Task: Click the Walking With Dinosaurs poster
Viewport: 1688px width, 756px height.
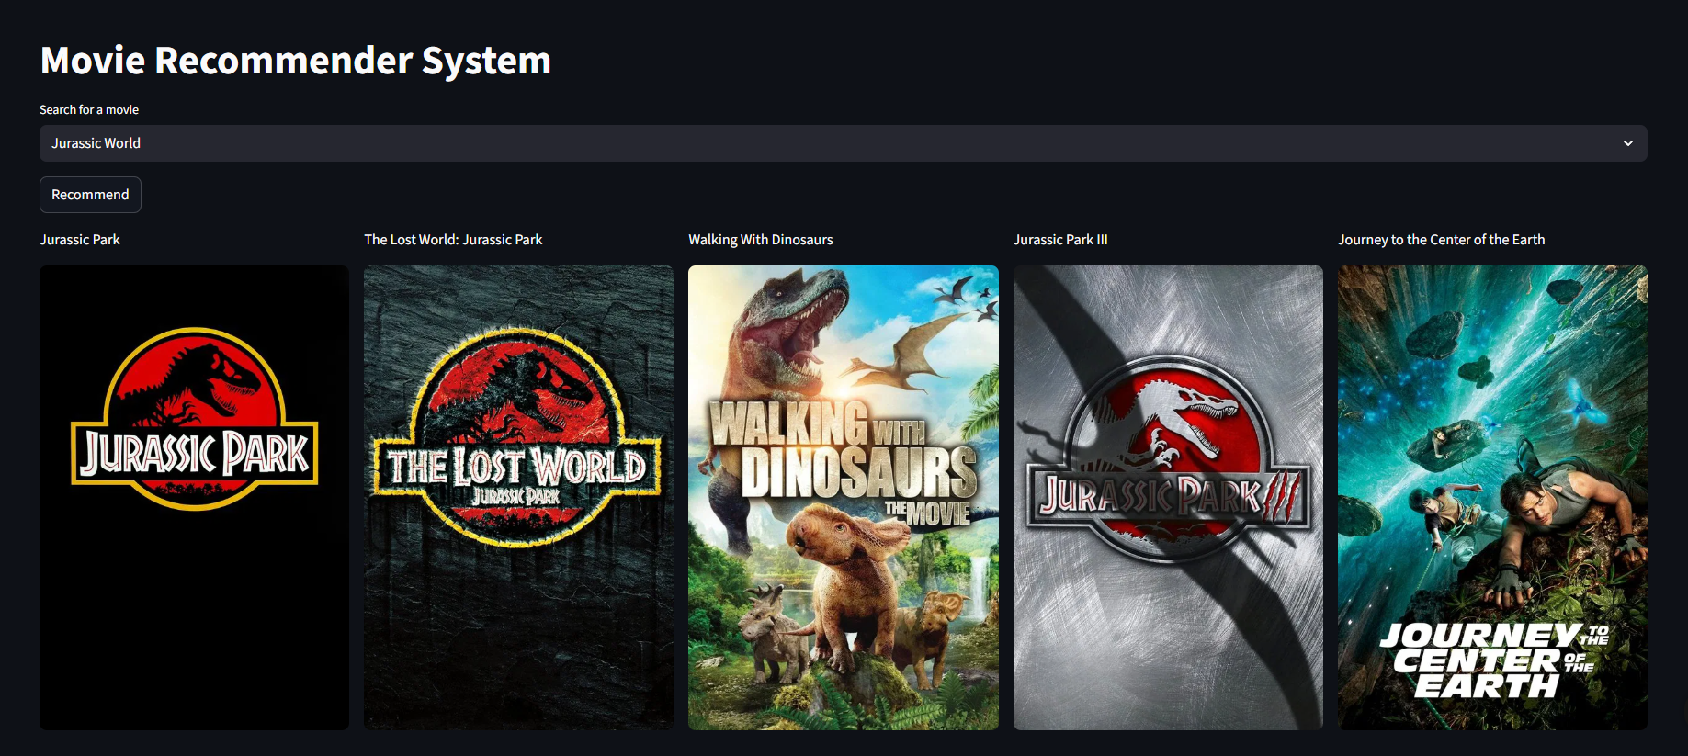Action: (844, 498)
